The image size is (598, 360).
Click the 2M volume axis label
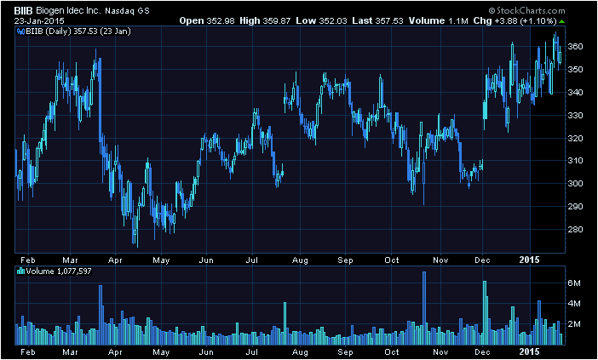pyautogui.click(x=574, y=324)
